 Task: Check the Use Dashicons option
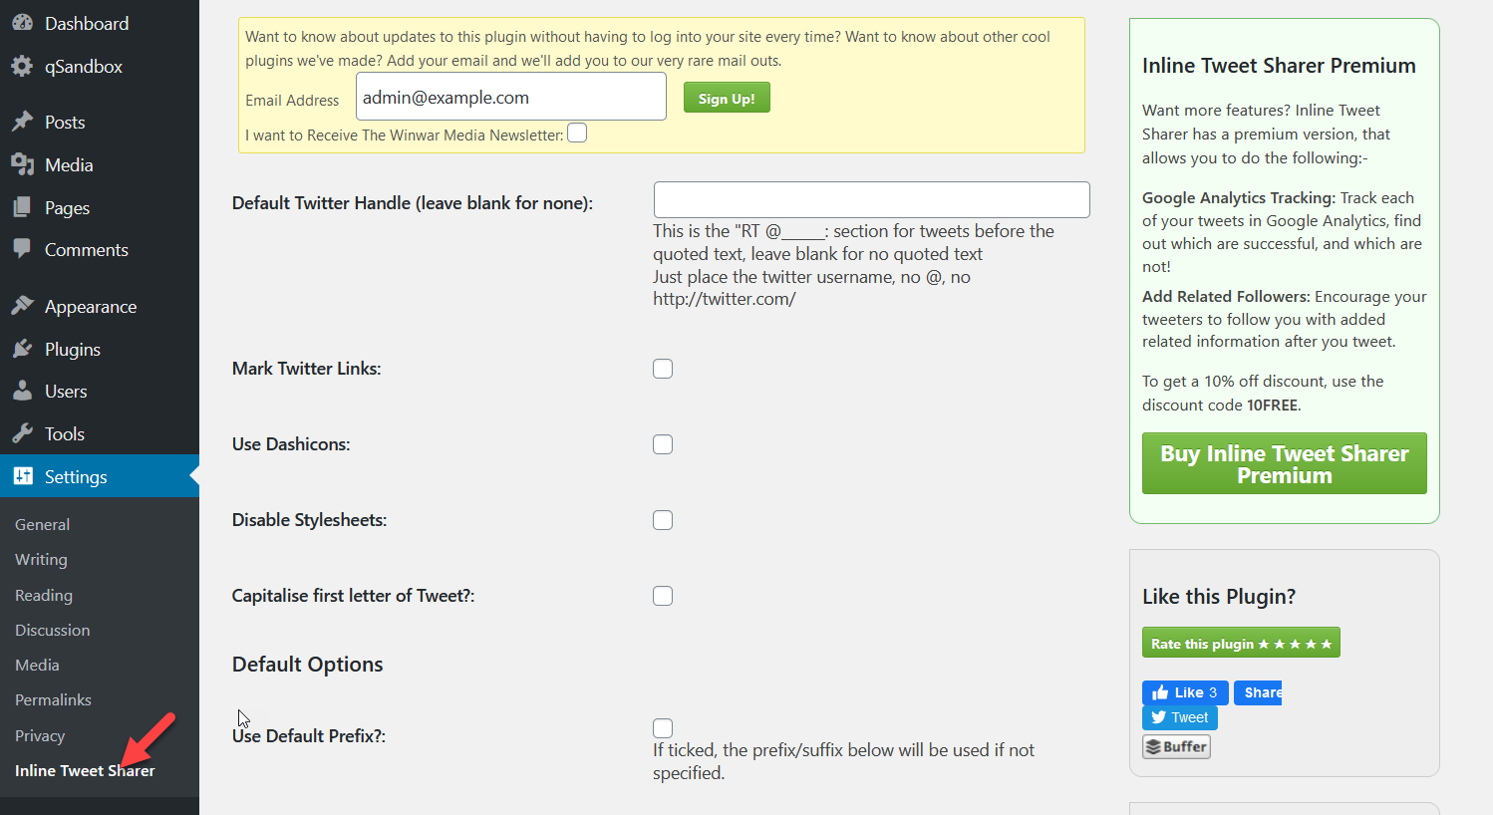(663, 443)
